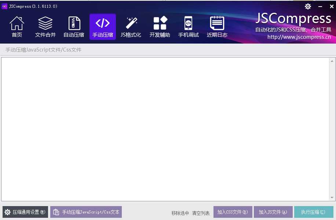Open 压缩通用设置 compression settings
Image resolution: width=336 pixels, height=220 pixels.
(x=25, y=212)
